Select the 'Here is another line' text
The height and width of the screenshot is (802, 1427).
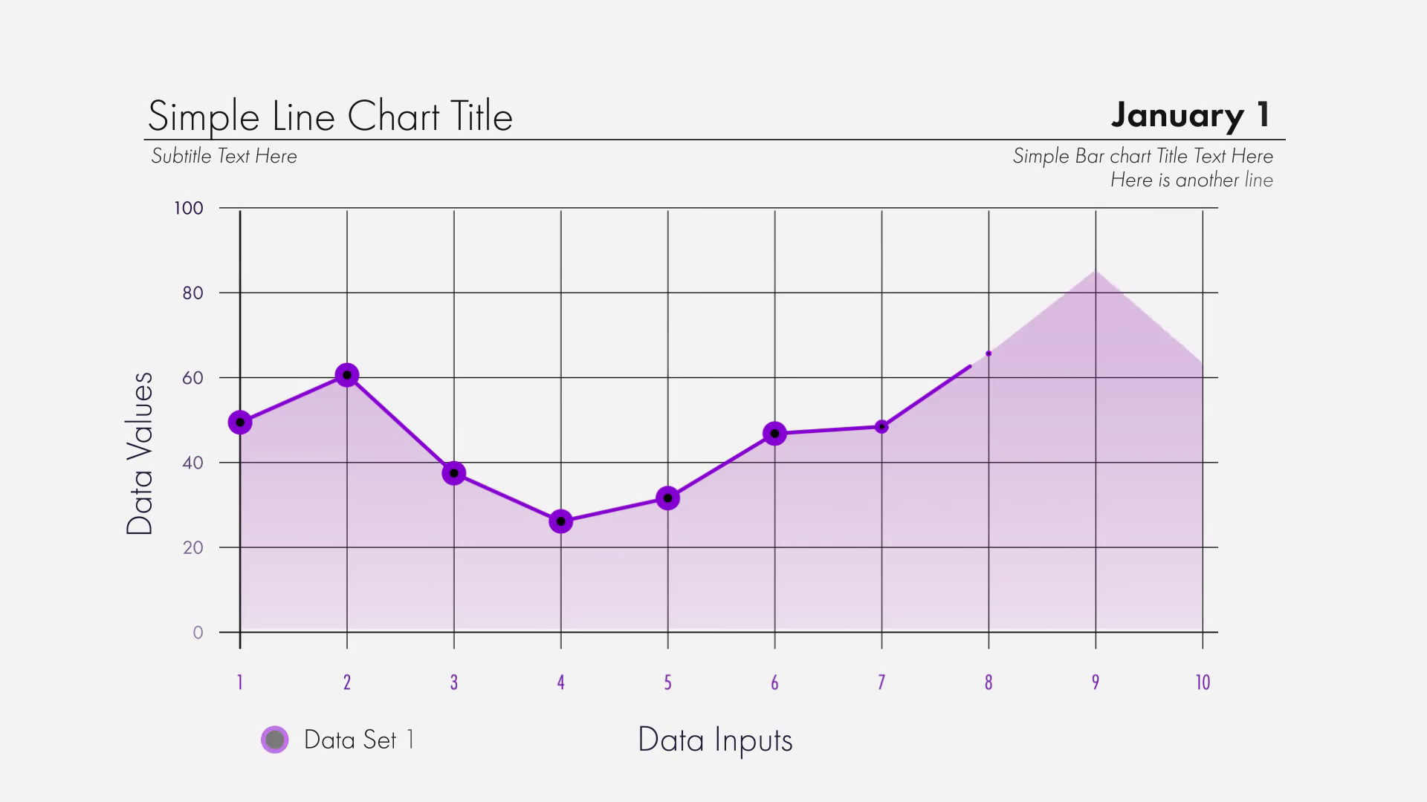[x=1191, y=180]
